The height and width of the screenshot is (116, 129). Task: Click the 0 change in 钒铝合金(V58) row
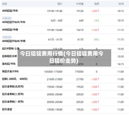(96, 72)
